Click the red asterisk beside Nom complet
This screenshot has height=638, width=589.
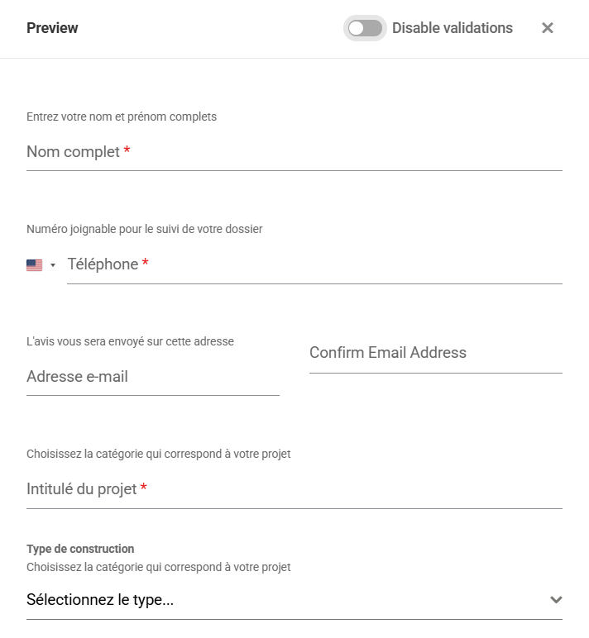point(127,152)
